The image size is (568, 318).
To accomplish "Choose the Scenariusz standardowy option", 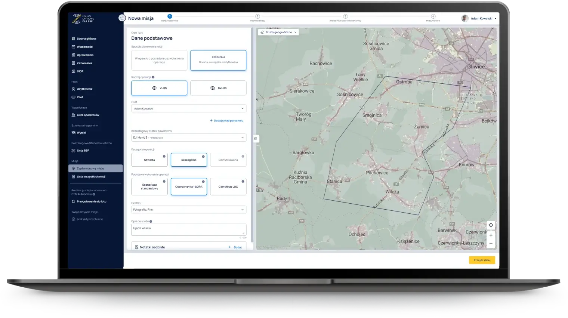I will pos(149,187).
